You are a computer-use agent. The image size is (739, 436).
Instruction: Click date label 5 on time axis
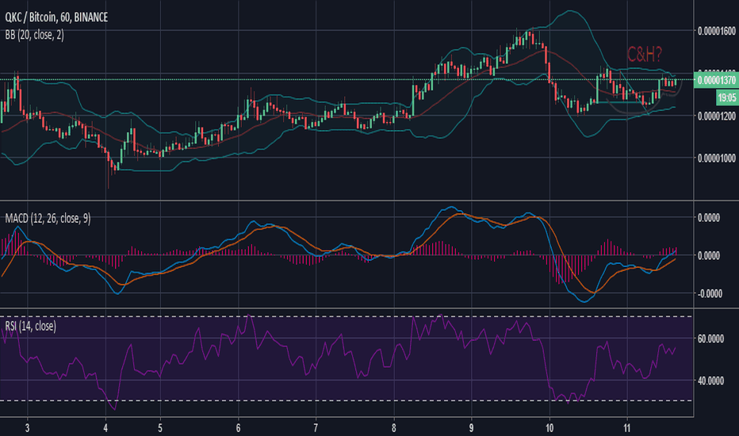point(160,428)
